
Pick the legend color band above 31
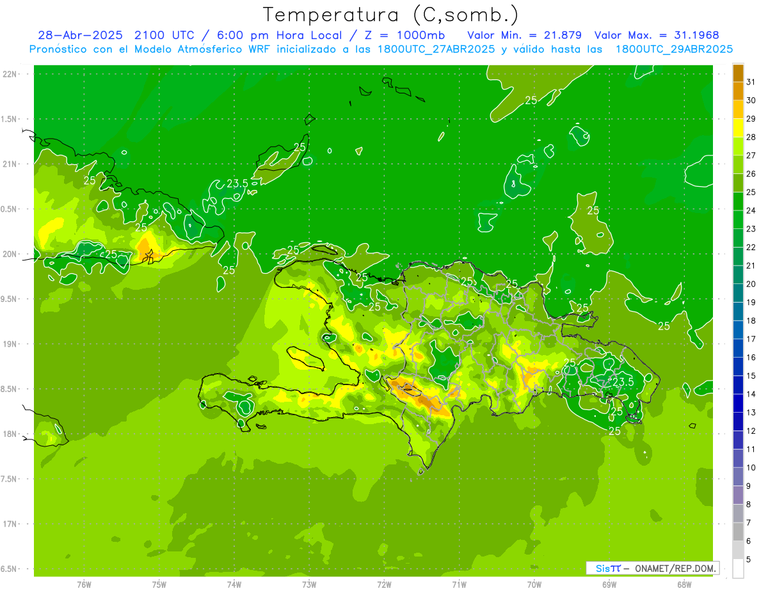[738, 73]
